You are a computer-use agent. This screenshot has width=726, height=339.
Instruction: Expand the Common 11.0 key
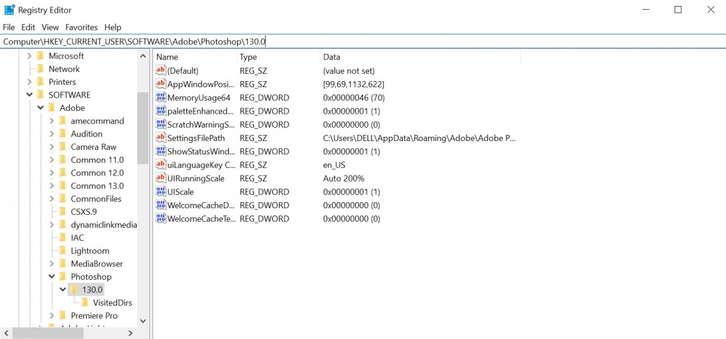tap(52, 160)
